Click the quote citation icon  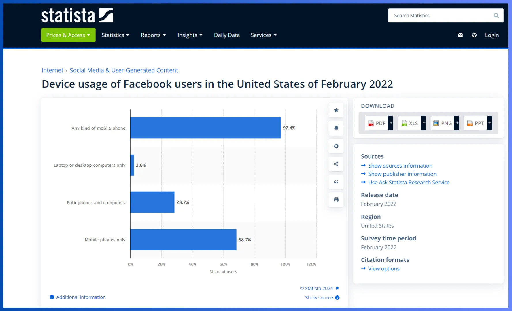tap(336, 182)
